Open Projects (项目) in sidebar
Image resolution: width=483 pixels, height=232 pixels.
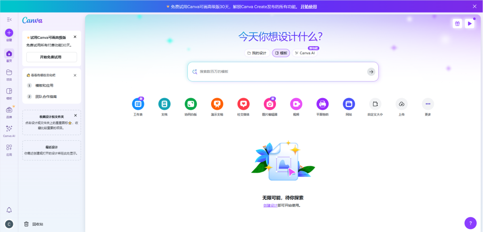coord(9,73)
